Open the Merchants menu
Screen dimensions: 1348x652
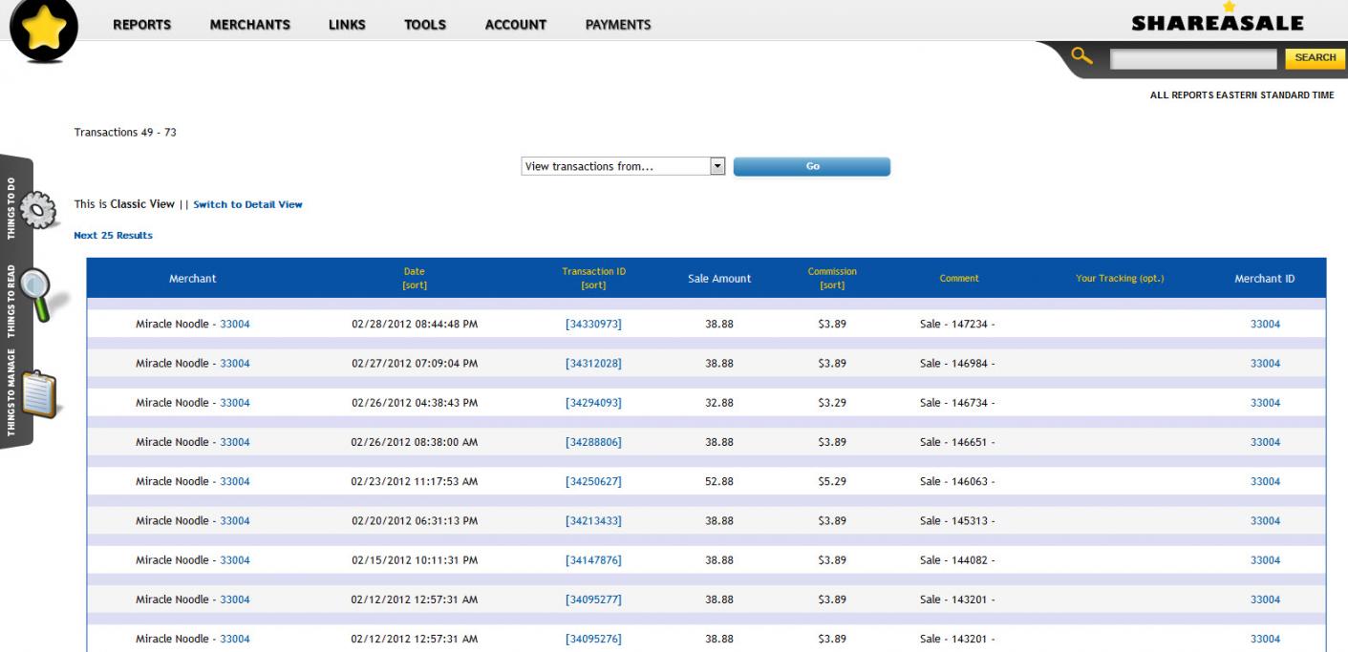click(250, 25)
